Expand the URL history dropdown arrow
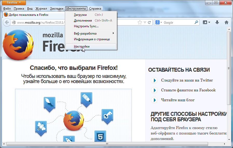Image resolution: width=233 pixels, height=148 pixels. point(145,23)
